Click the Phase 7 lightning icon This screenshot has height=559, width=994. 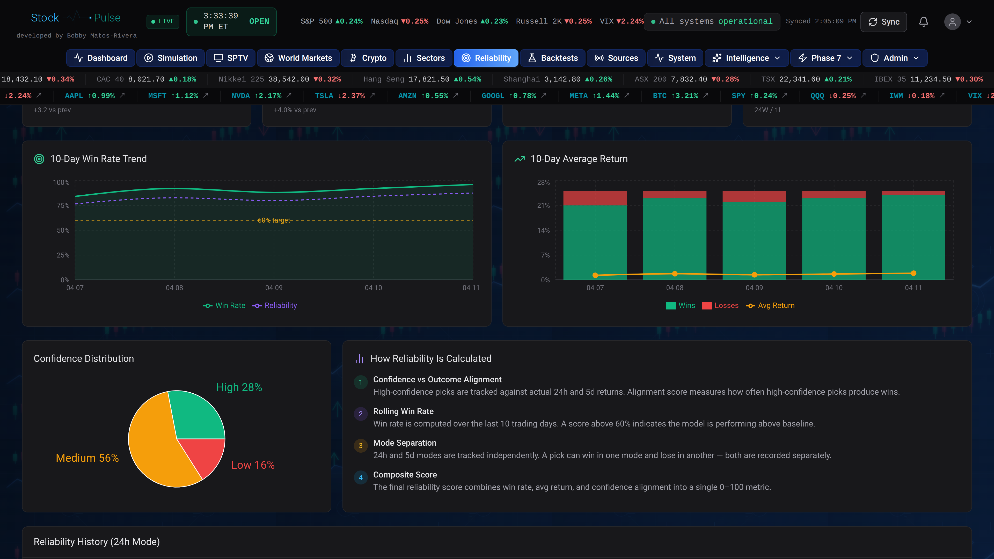803,58
